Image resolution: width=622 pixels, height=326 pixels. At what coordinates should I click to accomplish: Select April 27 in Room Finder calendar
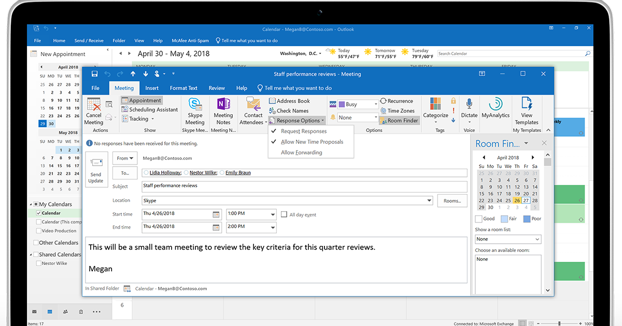[526, 201]
